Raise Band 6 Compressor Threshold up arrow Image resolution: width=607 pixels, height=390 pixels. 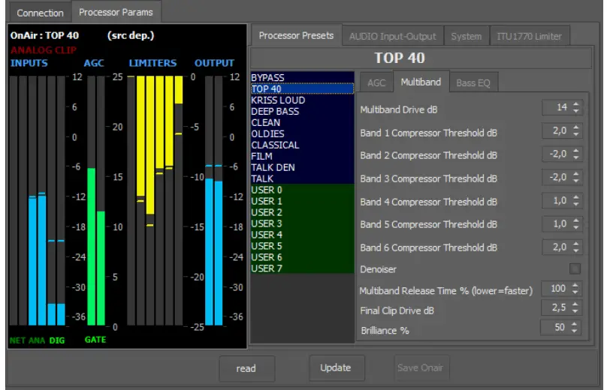coord(576,243)
